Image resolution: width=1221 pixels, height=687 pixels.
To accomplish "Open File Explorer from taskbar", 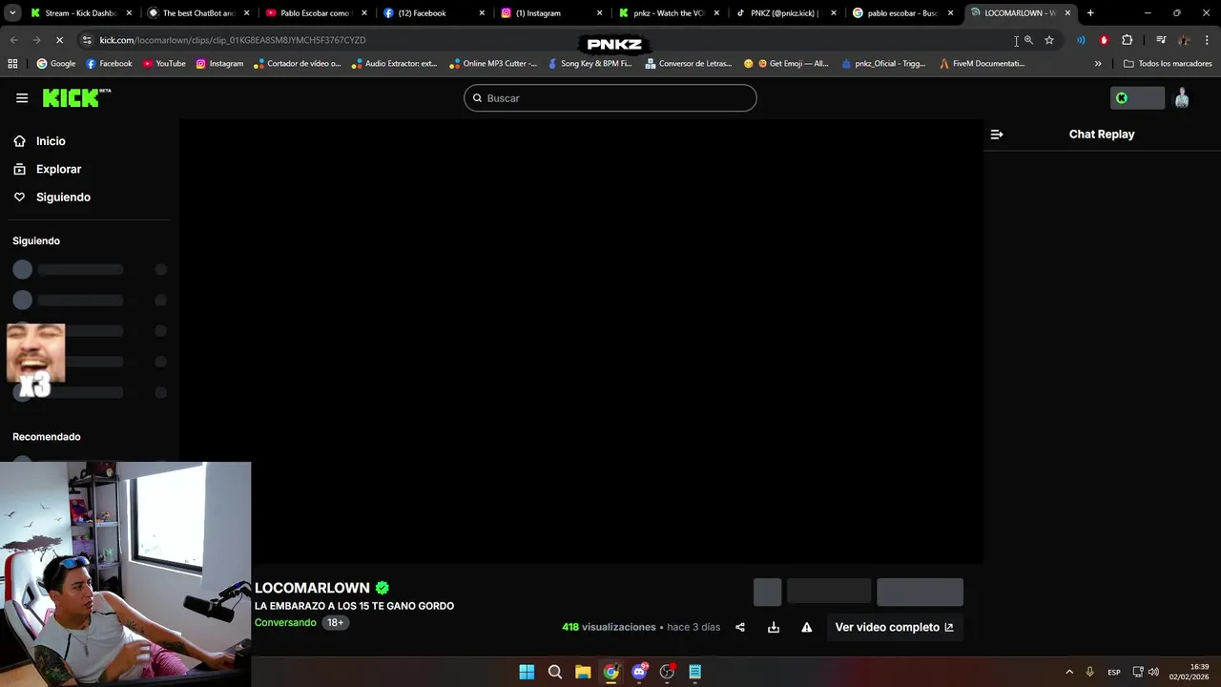I will [583, 672].
